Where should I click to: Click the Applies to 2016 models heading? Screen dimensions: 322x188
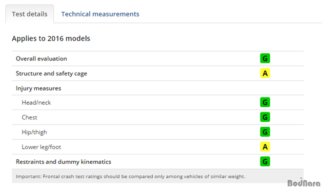[51, 38]
